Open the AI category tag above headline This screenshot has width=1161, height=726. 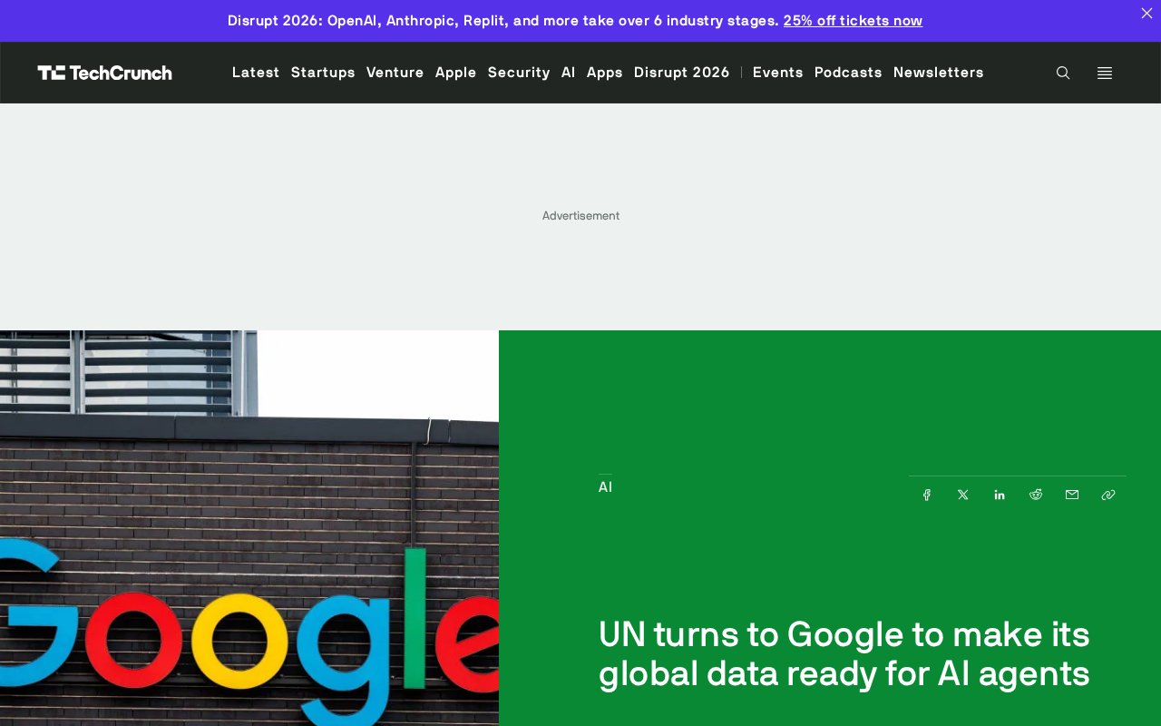point(605,487)
